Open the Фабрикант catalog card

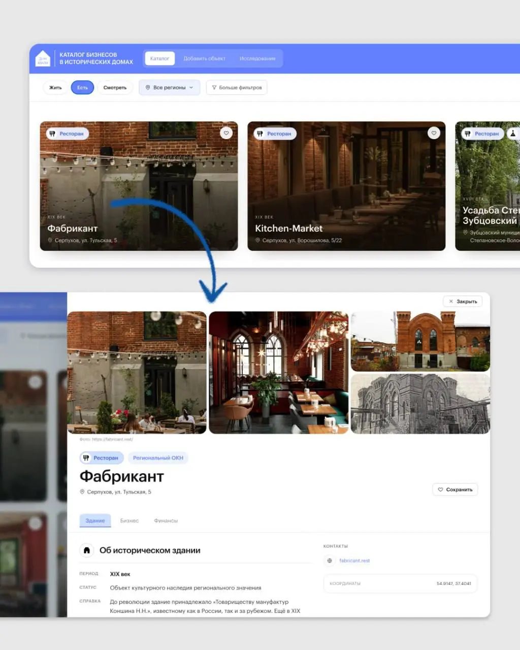click(139, 186)
